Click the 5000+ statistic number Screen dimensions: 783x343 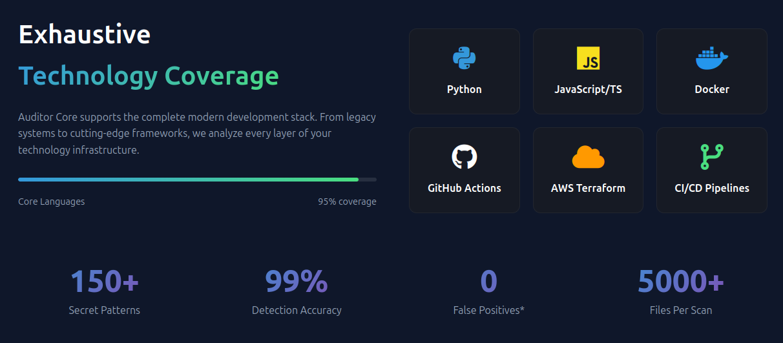681,282
